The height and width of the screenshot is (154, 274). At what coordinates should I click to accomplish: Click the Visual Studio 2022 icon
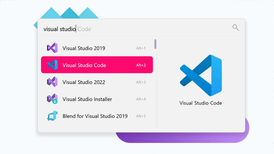pyautogui.click(x=52, y=82)
